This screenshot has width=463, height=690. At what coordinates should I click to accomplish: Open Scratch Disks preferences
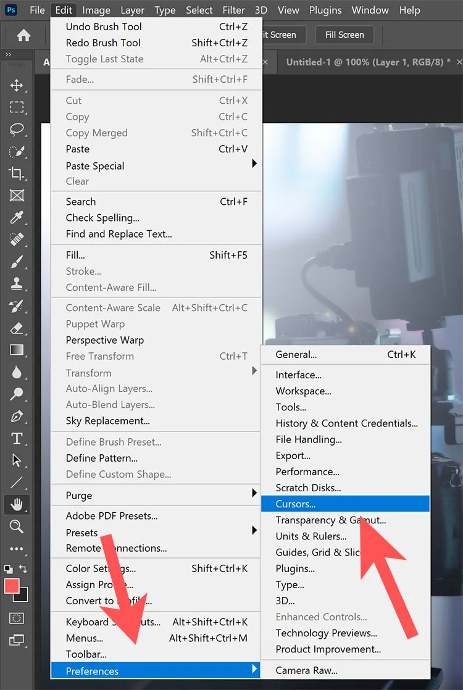click(345, 488)
